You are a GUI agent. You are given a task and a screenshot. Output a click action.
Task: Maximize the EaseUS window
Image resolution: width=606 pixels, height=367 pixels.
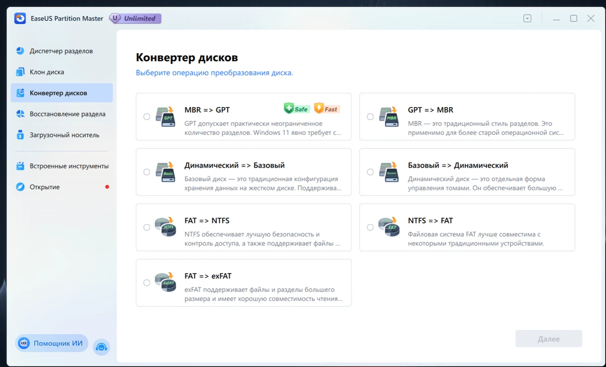[x=574, y=19]
